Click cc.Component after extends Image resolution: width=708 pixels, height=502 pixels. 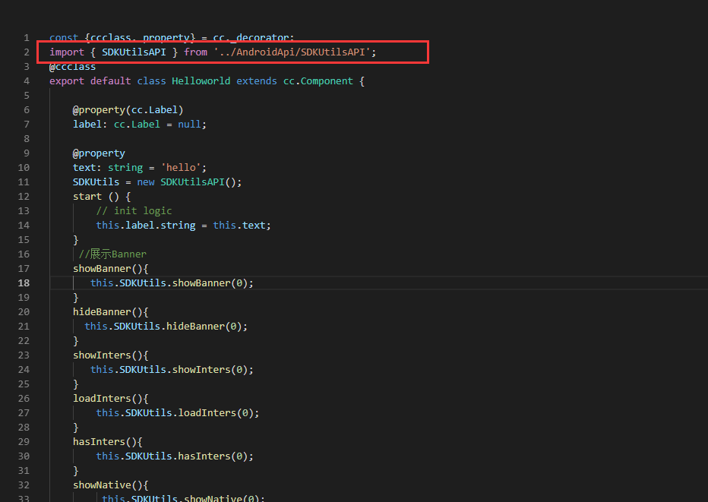click(x=318, y=81)
